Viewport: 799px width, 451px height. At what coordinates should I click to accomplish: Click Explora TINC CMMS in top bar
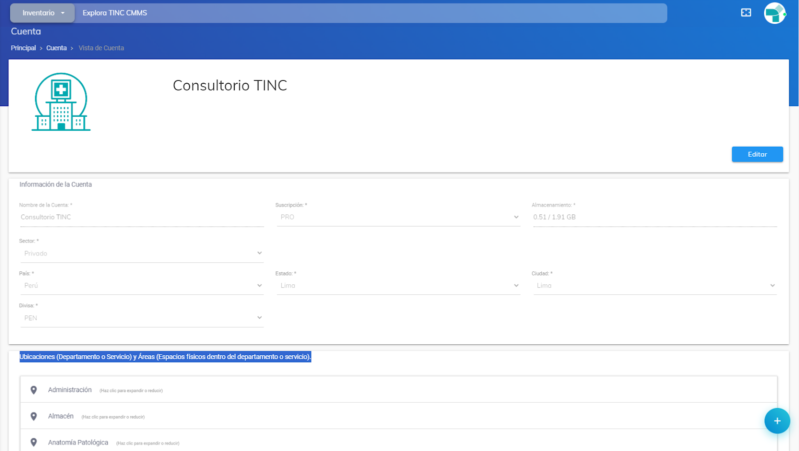click(x=115, y=13)
